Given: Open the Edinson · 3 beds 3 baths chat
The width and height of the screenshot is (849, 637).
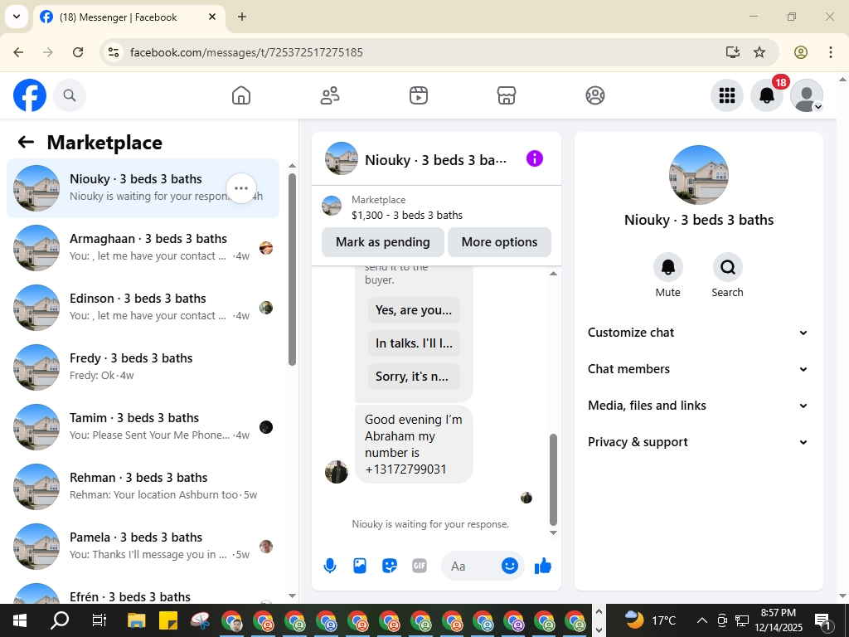Looking at the screenshot, I should click(143, 308).
